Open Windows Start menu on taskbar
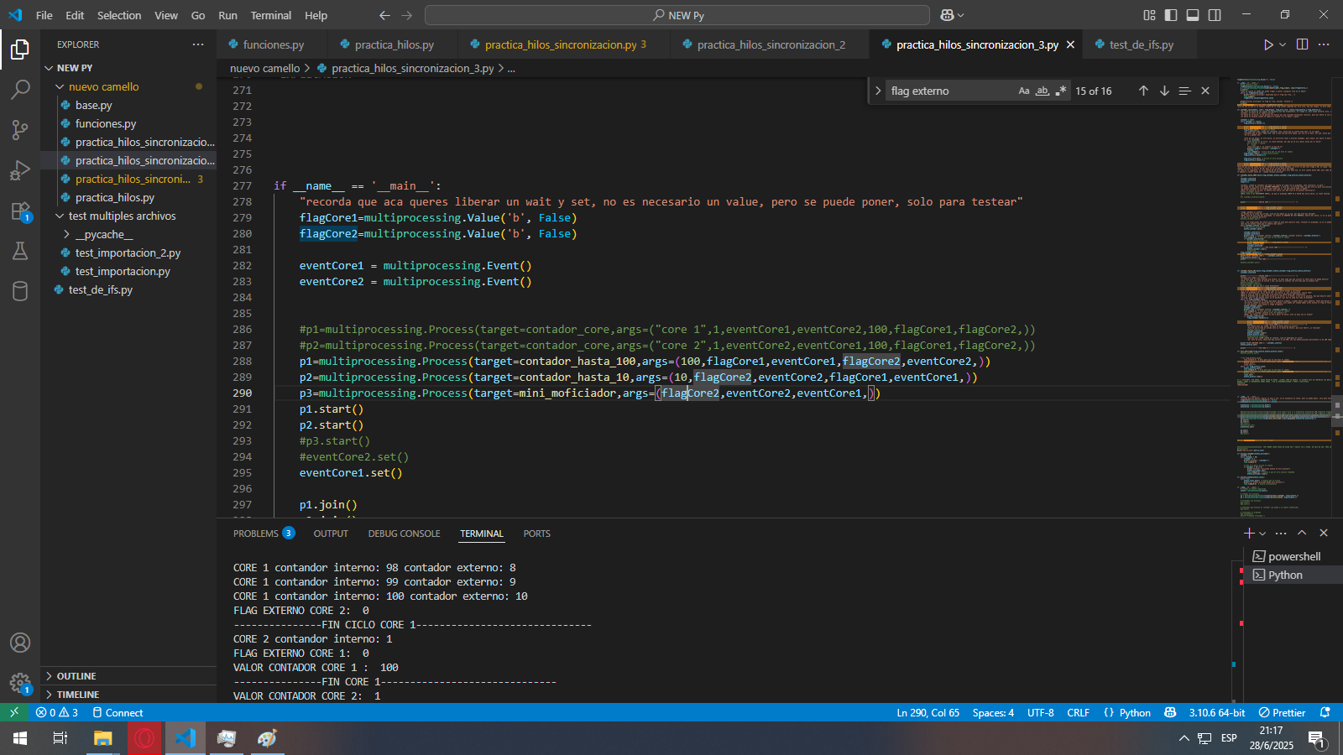The image size is (1343, 755). tap(20, 738)
